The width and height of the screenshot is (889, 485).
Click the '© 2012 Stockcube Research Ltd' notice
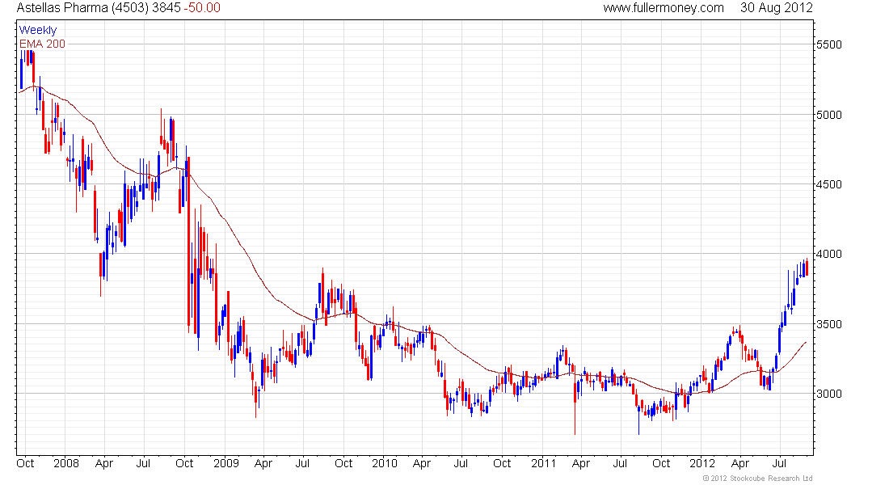758,479
